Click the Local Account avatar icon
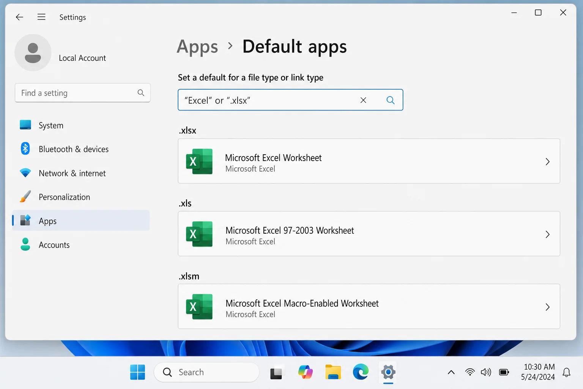583x389 pixels. pyautogui.click(x=33, y=52)
